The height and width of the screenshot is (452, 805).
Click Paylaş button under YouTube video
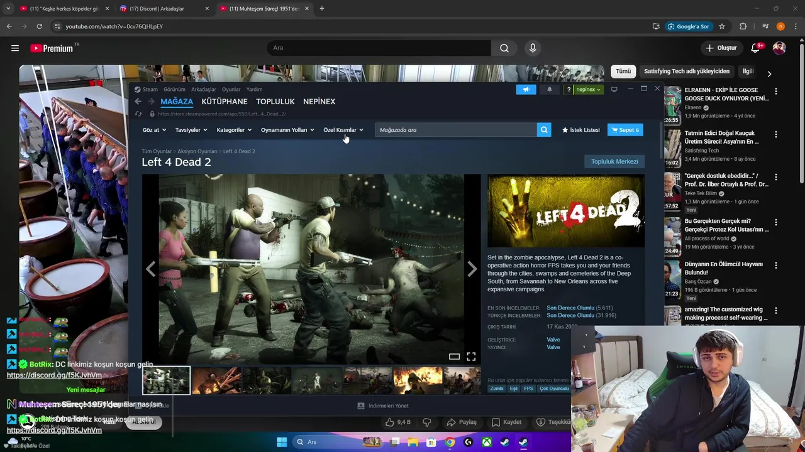(462, 422)
